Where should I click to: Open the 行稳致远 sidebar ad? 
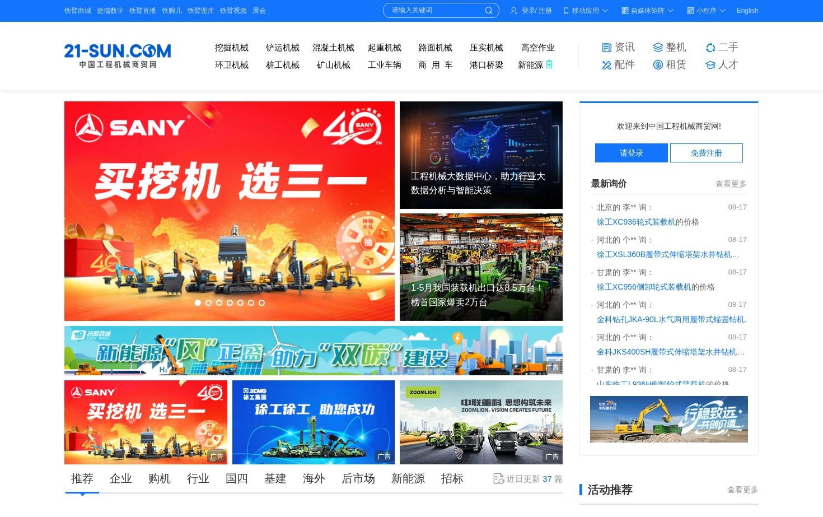pos(669,419)
